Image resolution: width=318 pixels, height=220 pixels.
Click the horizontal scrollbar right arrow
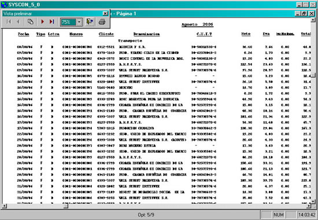tap(308, 206)
